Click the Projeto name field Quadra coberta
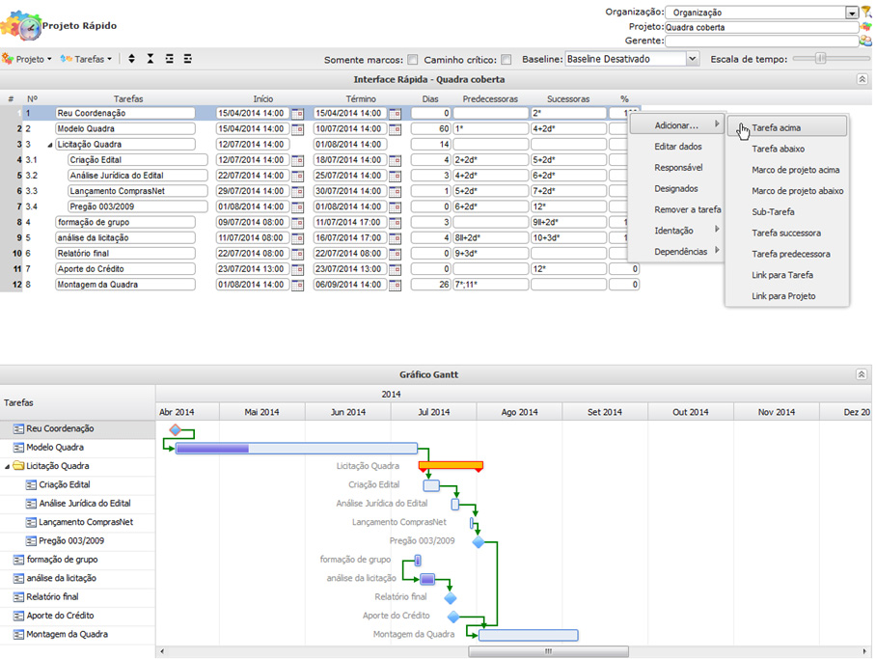The width and height of the screenshot is (876, 659). point(761,27)
